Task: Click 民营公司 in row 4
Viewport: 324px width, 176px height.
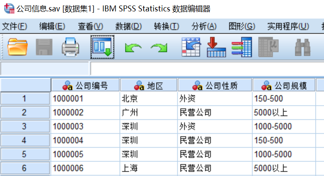Action: point(215,140)
